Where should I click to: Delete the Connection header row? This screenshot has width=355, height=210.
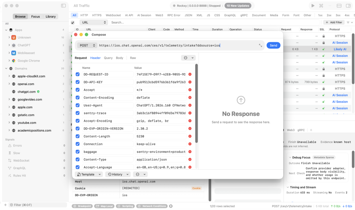pos(190,144)
